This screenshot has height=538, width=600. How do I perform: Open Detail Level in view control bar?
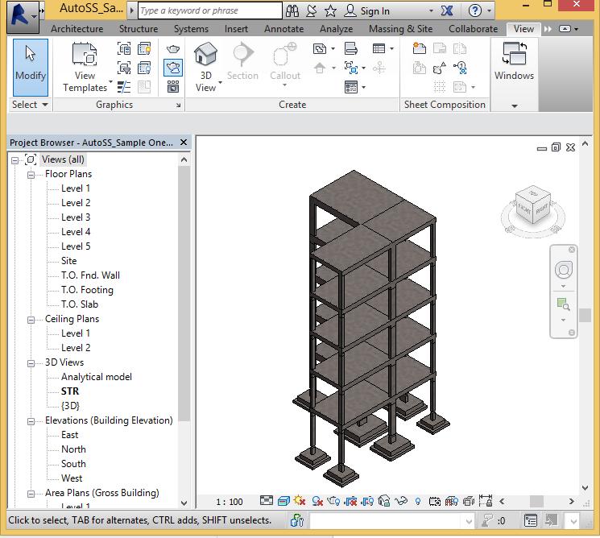pyautogui.click(x=267, y=500)
